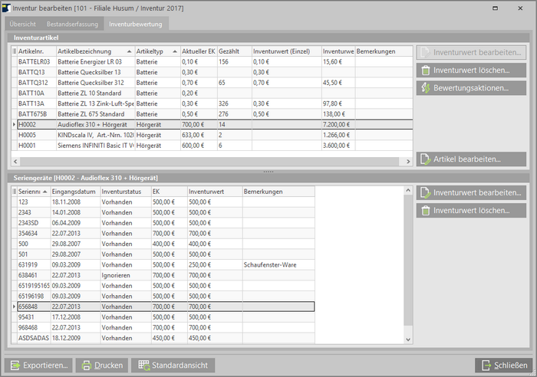Click splitter between Inventurartikel and Seriengeräte

click(268, 171)
